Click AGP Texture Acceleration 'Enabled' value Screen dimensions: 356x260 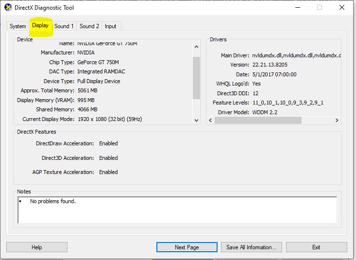108,172
